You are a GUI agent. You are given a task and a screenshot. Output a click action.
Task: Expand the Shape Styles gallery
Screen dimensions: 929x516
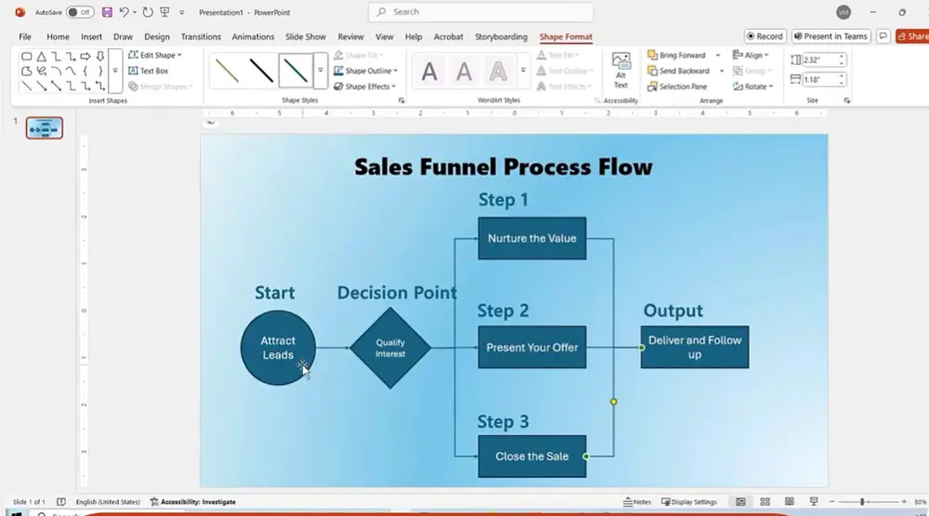[321, 71]
